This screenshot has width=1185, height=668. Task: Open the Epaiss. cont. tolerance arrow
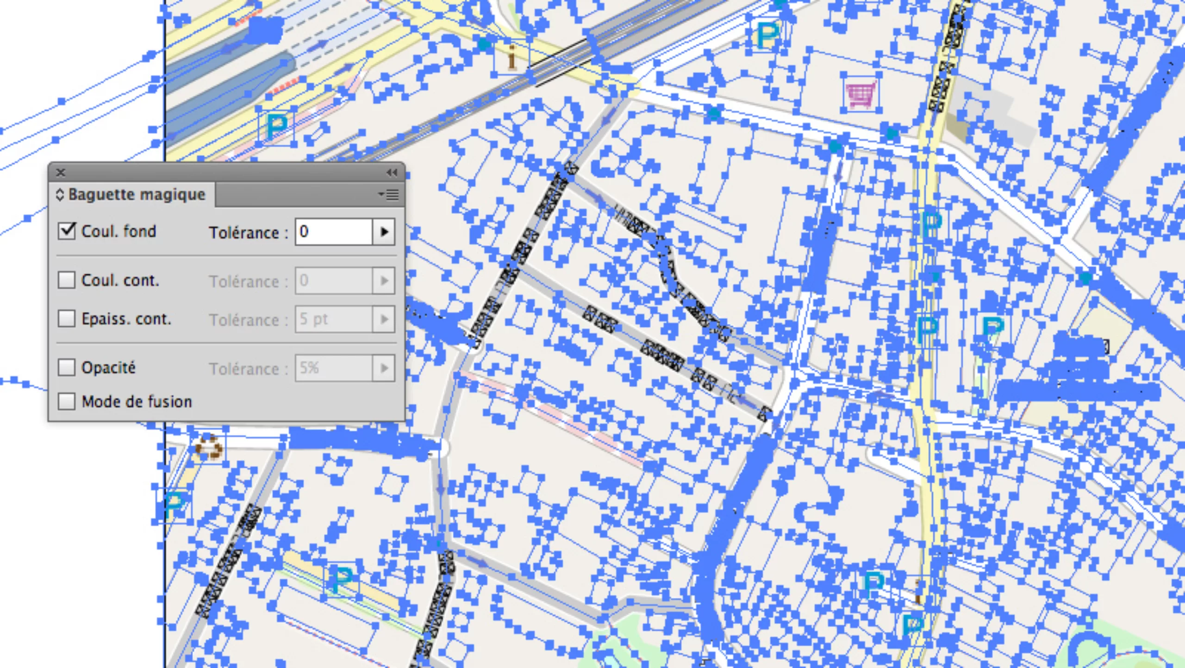tap(384, 319)
